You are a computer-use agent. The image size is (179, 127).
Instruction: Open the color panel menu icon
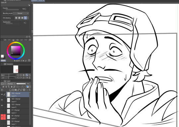coord(2,40)
